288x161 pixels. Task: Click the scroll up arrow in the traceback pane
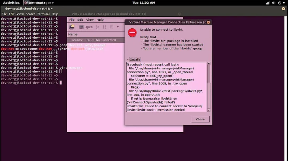click(x=209, y=63)
